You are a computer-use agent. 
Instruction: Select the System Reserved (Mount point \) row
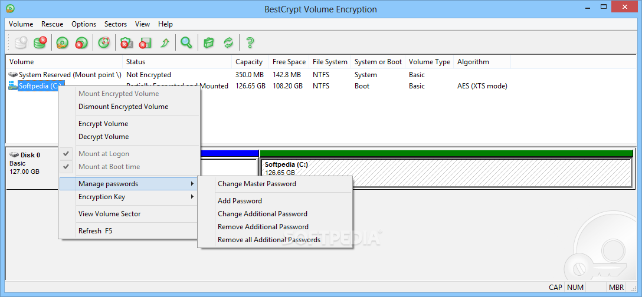click(70, 75)
